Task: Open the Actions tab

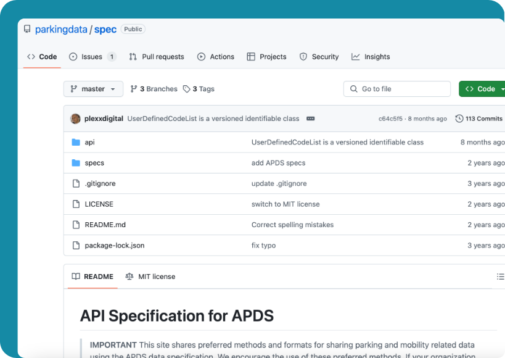Action: (216, 57)
